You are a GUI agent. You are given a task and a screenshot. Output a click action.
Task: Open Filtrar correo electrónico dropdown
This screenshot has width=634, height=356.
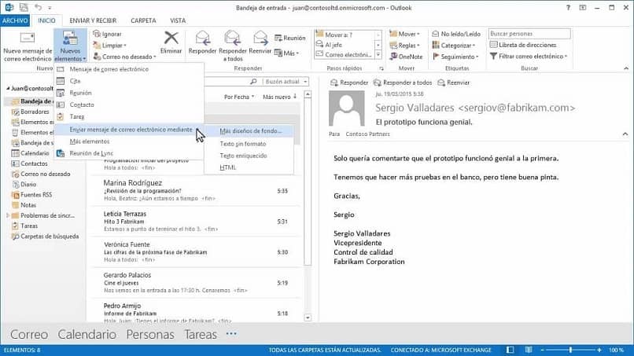[529, 56]
